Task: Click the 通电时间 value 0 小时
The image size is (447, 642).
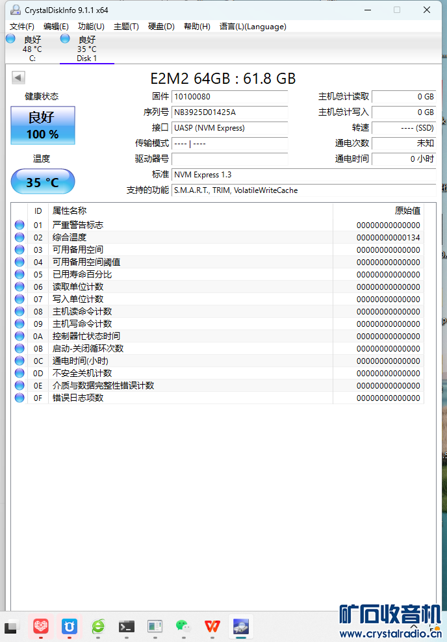Action: 403,159
